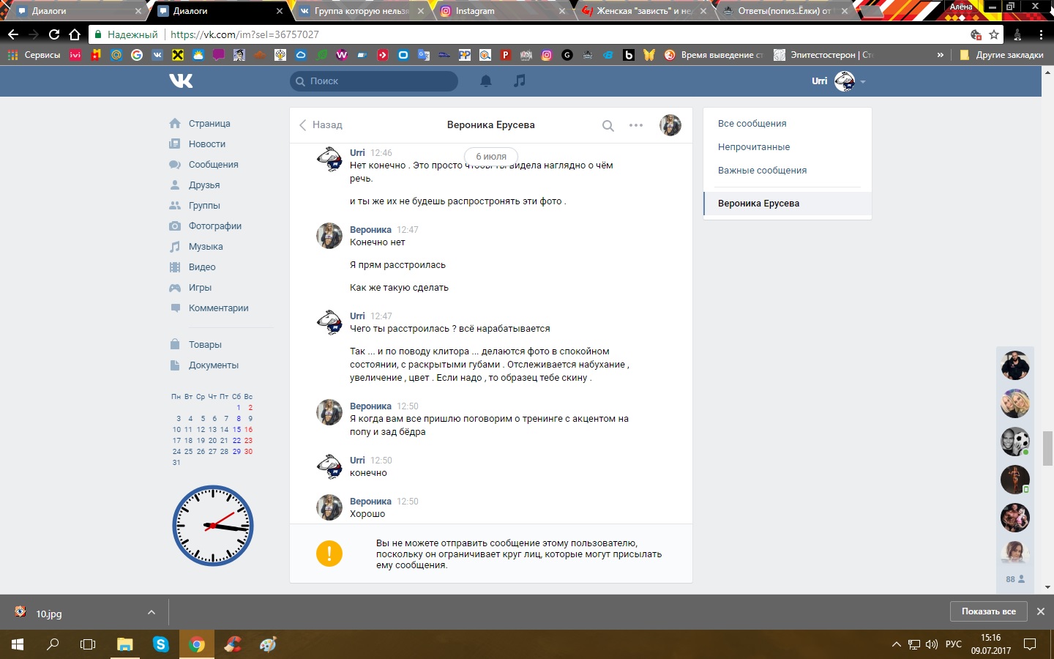
Task: Bookmark this page with the star icon
Action: 994,34
